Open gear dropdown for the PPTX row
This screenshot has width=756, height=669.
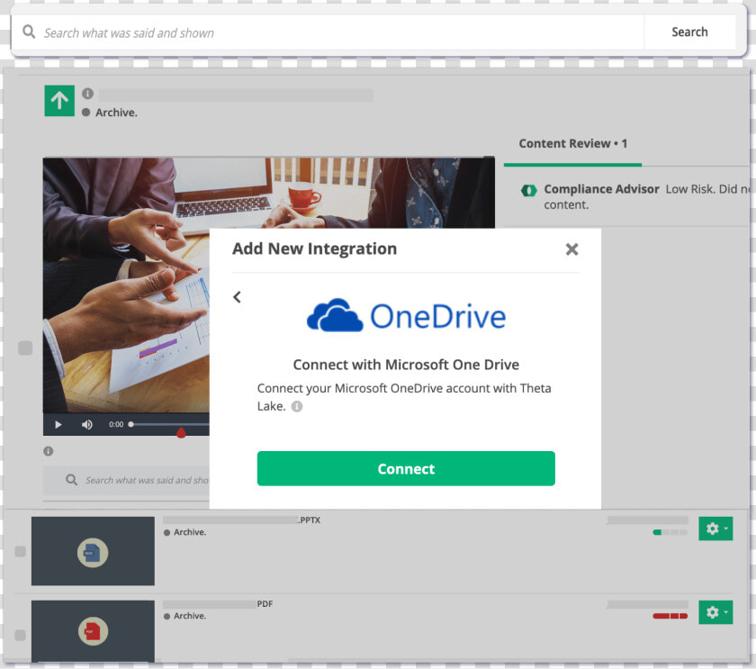pyautogui.click(x=715, y=529)
